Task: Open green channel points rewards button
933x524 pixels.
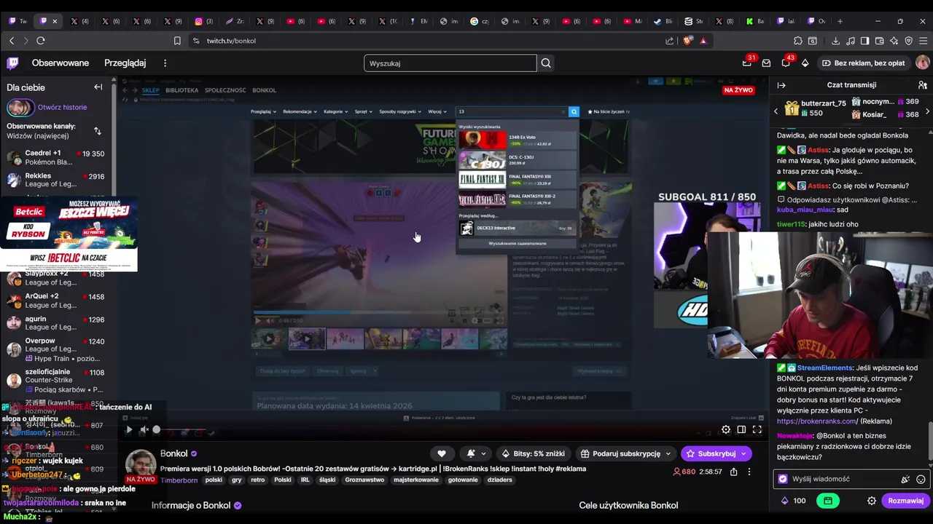Action: [x=827, y=501]
